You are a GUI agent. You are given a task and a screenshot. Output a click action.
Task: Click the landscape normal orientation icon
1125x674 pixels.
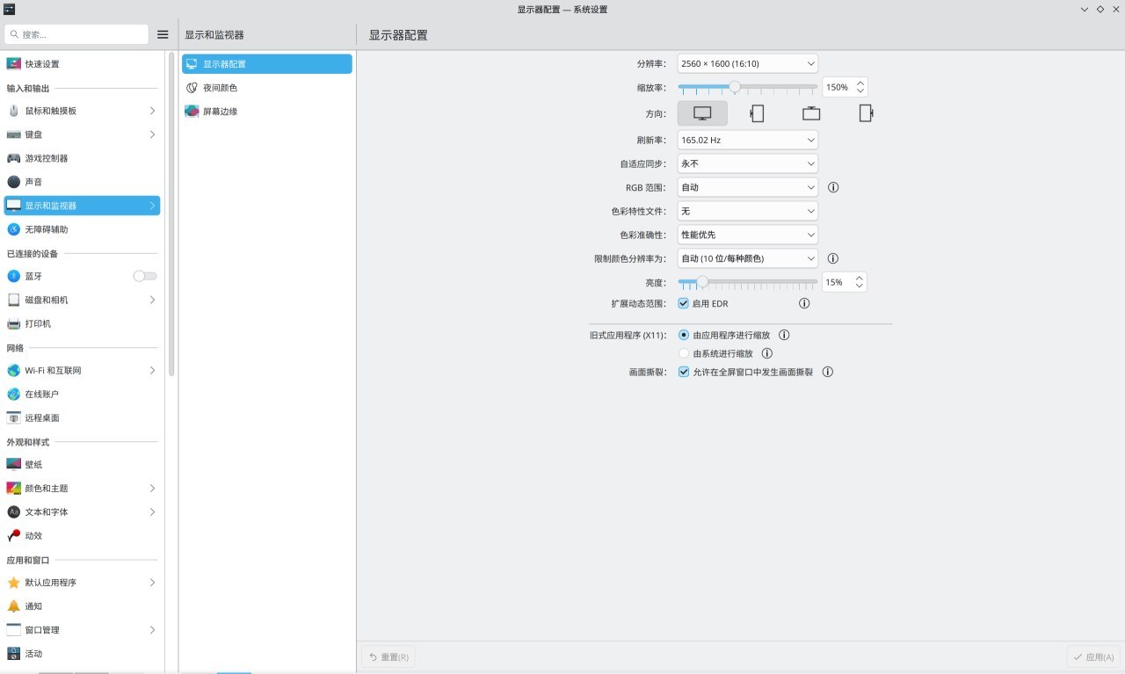coord(702,113)
